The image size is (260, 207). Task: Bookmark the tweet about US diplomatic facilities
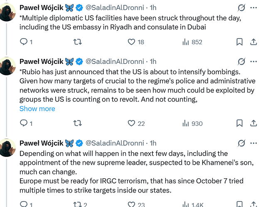point(239,42)
